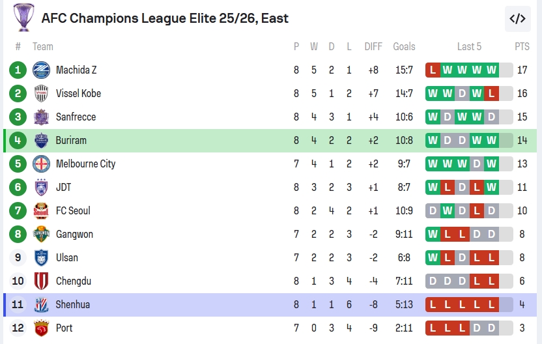Click the AFC Champions League Elite title

click(x=165, y=18)
